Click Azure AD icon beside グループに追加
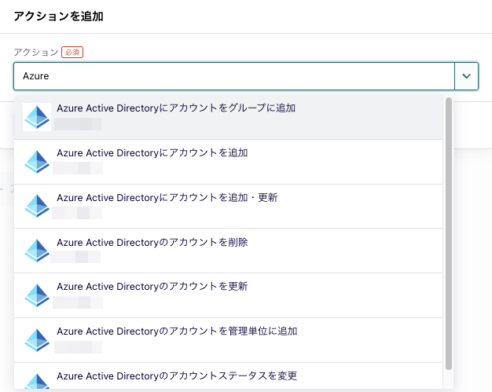Image resolution: width=492 pixels, height=392 pixels. point(37,117)
